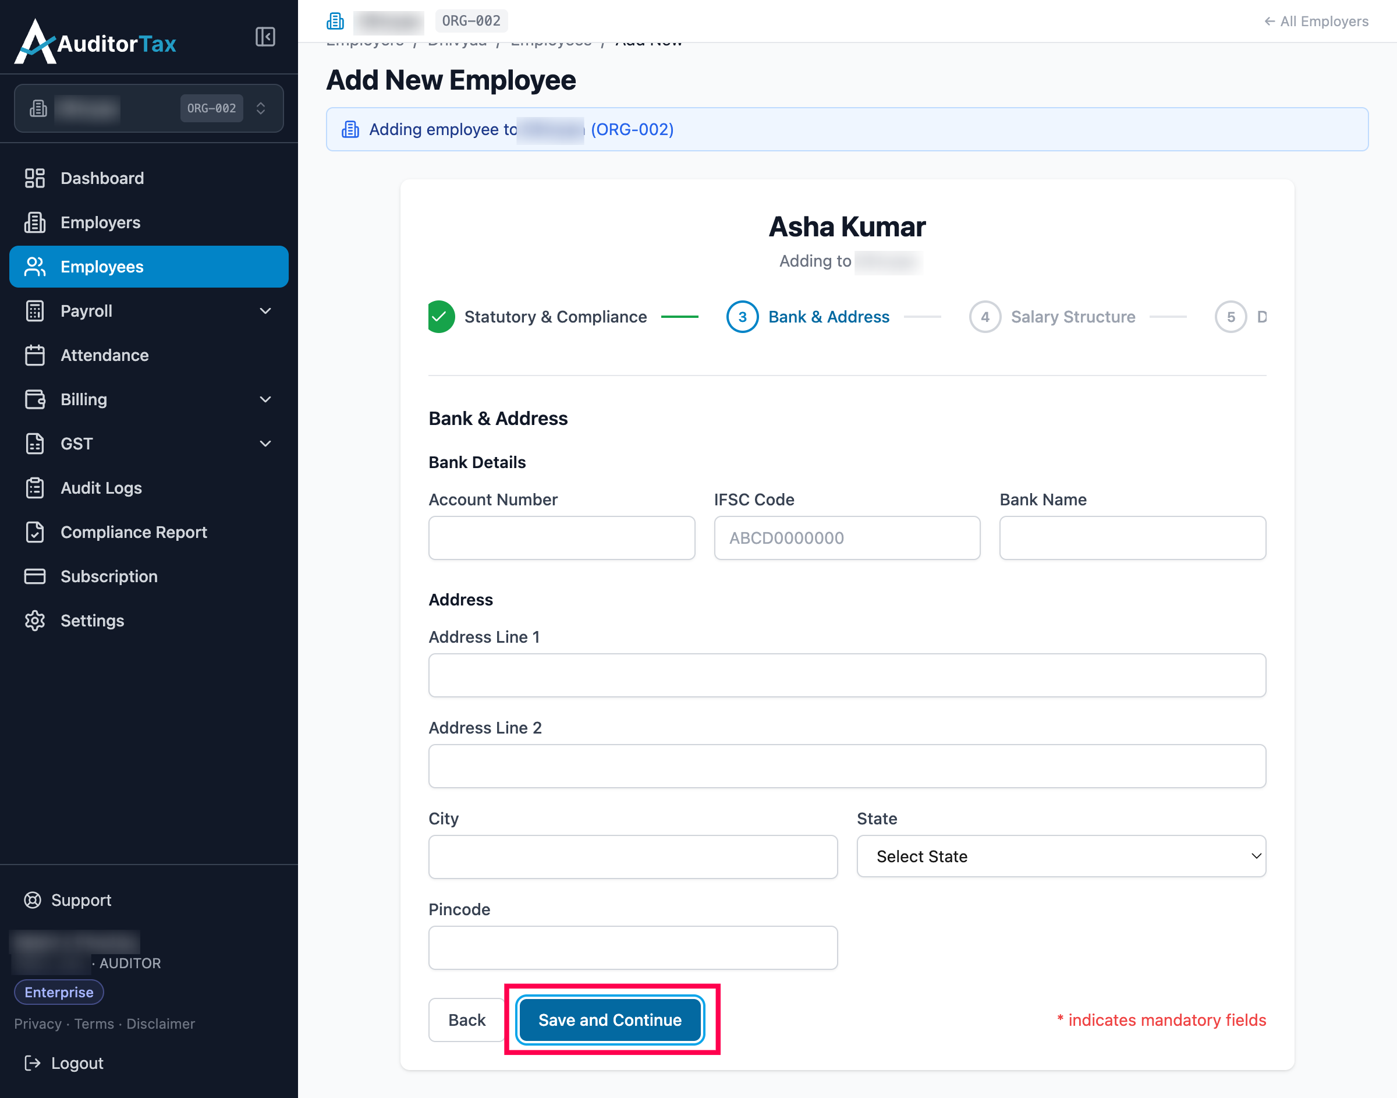Click the Dashboard grid icon
This screenshot has width=1397, height=1098.
pyautogui.click(x=35, y=178)
